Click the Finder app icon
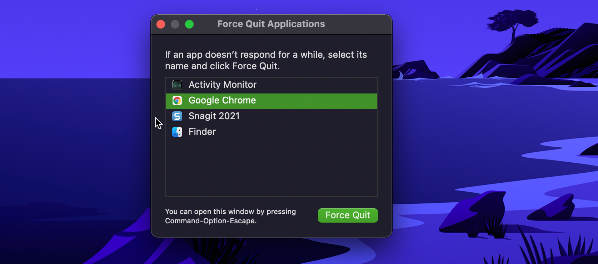The height and width of the screenshot is (264, 598). [177, 132]
